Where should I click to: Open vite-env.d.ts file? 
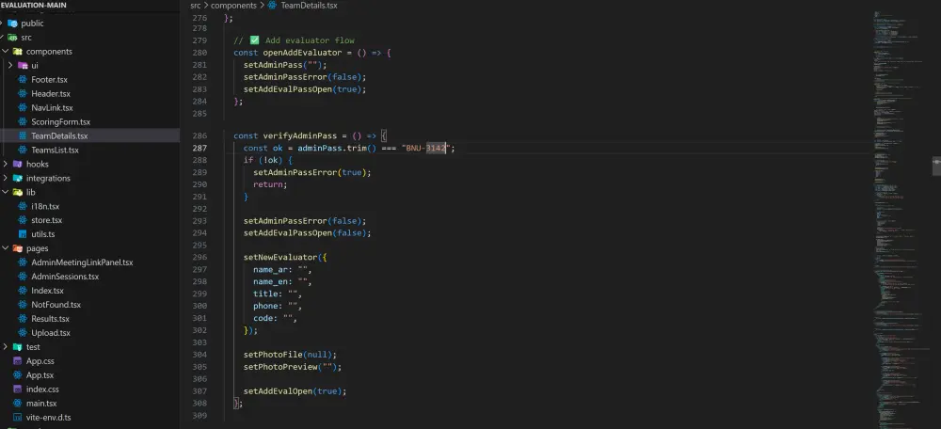[49, 418]
